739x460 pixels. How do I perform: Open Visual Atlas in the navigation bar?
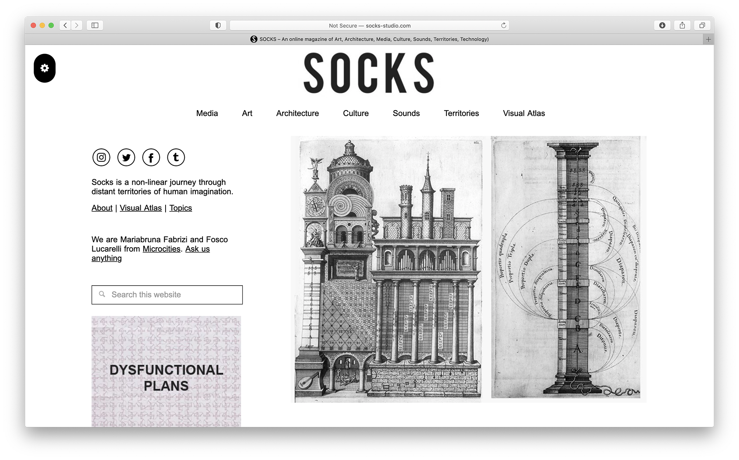(x=524, y=113)
